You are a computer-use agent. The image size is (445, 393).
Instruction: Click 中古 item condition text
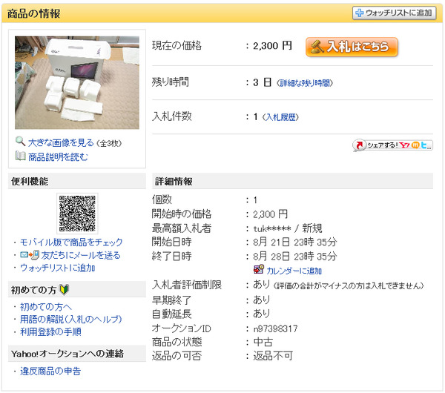263,343
